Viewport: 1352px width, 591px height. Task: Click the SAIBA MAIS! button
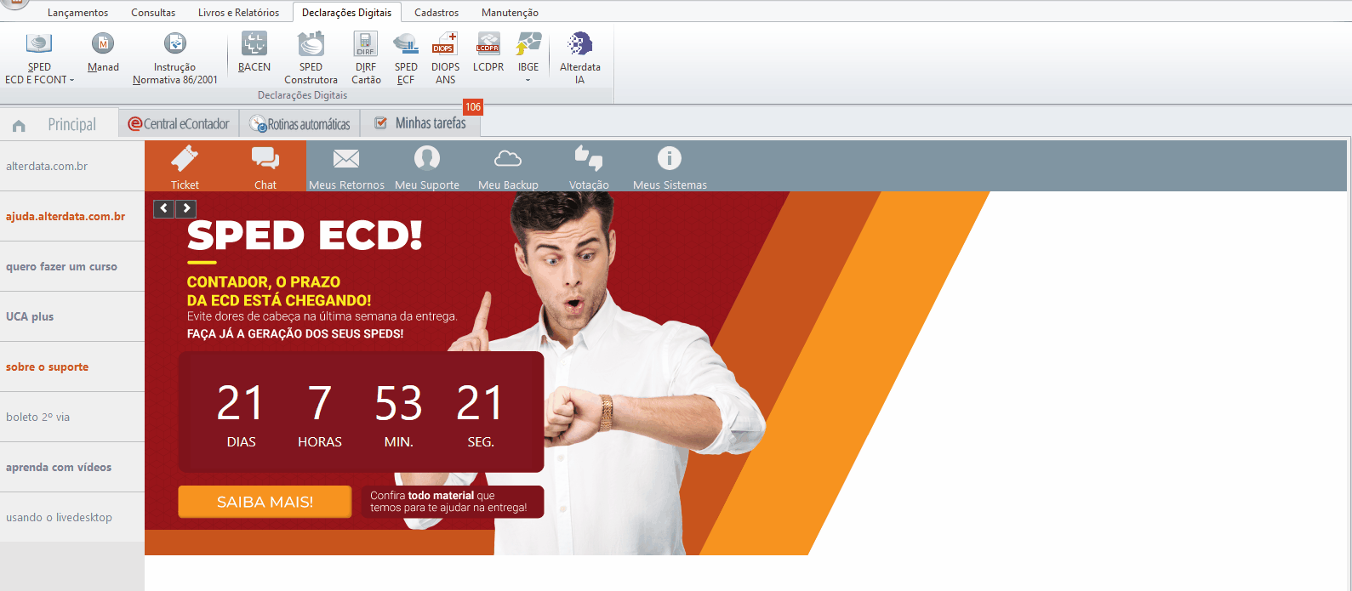(x=265, y=502)
